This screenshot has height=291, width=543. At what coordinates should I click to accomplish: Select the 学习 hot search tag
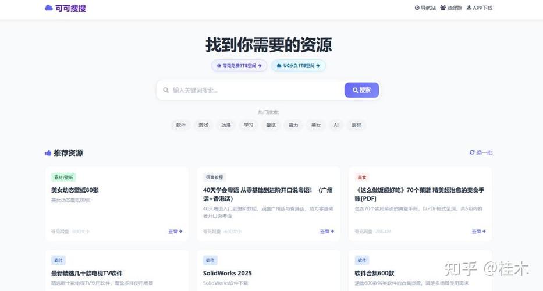pyautogui.click(x=249, y=125)
